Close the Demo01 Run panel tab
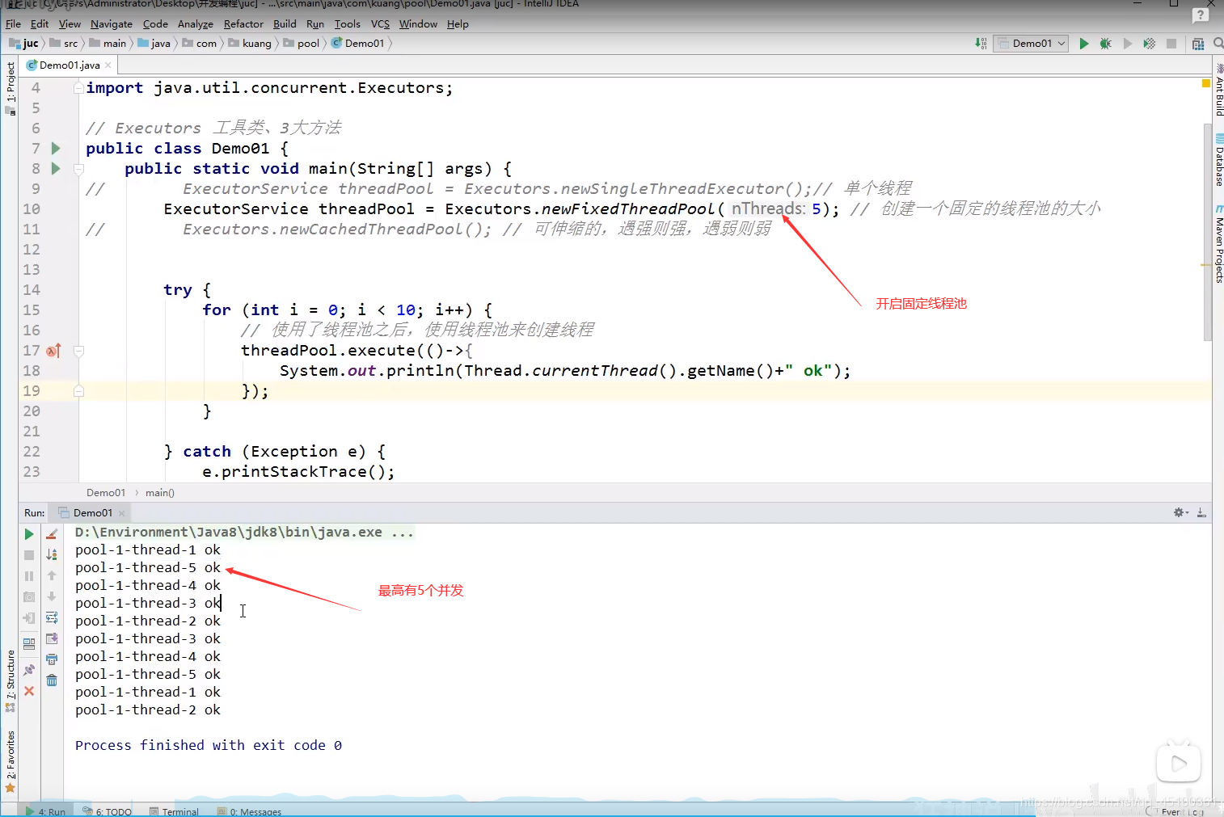The height and width of the screenshot is (817, 1224). (121, 513)
